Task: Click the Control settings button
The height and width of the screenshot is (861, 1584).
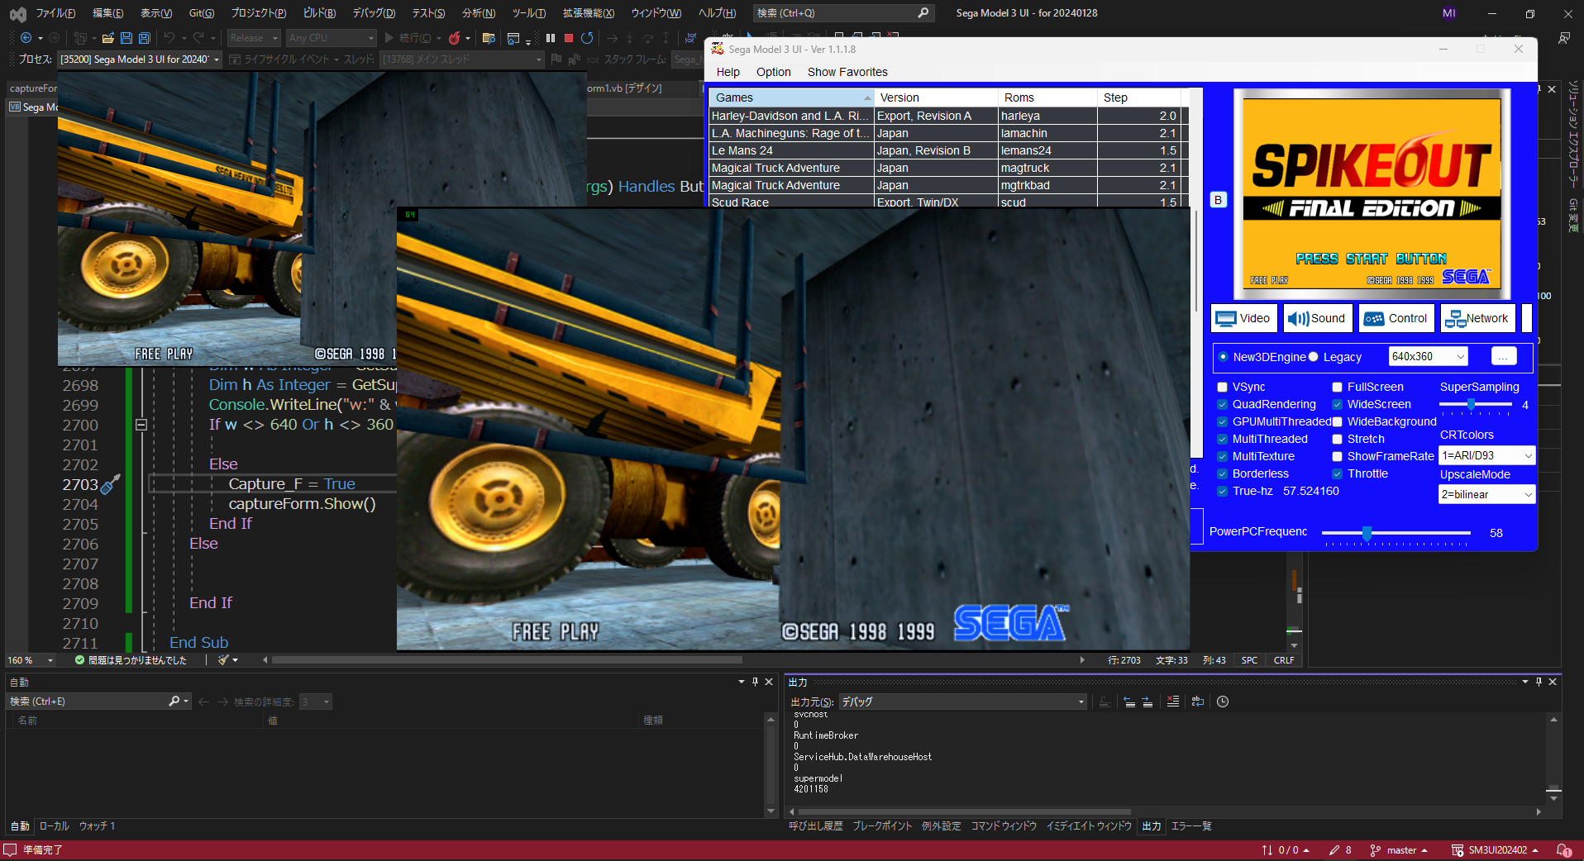Action: tap(1396, 318)
